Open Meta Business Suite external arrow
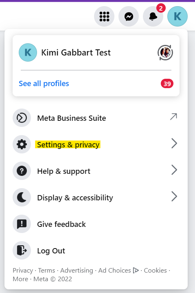Image resolution: width=195 pixels, height=293 pixels. [173, 117]
